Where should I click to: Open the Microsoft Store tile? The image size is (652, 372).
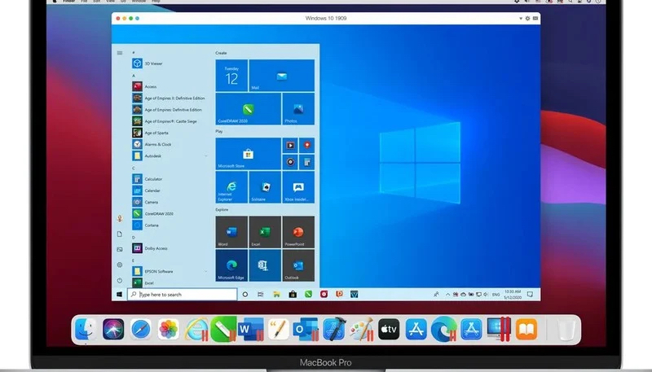point(248,155)
